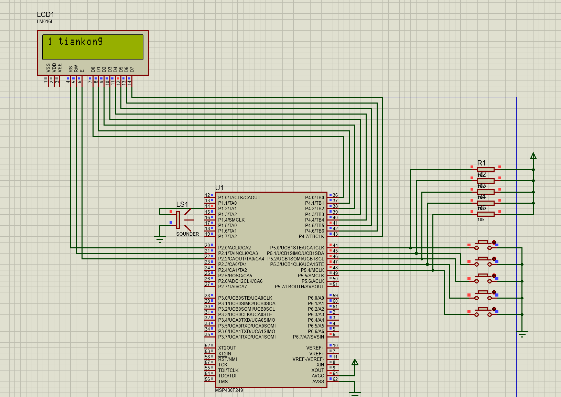Image resolution: width=561 pixels, height=397 pixels.
Task: Select the ground symbol below the sounder
Action: tap(160, 239)
